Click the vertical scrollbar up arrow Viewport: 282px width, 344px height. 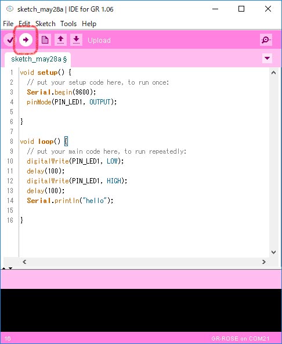pyautogui.click(x=273, y=73)
